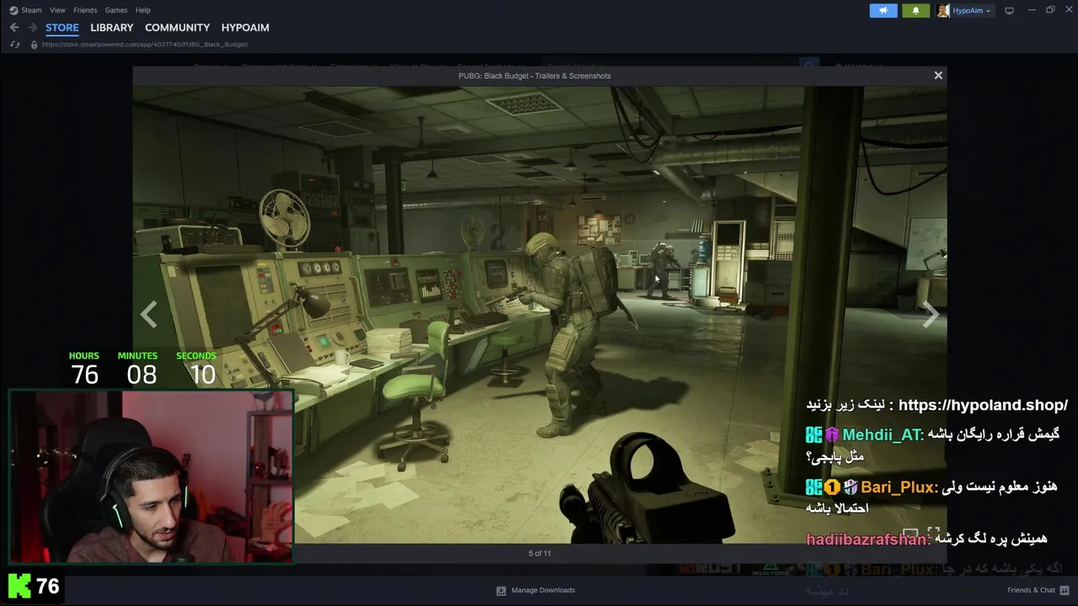Expand the HypoAim account dropdown
Screen dimensions: 1078x606
972,11
